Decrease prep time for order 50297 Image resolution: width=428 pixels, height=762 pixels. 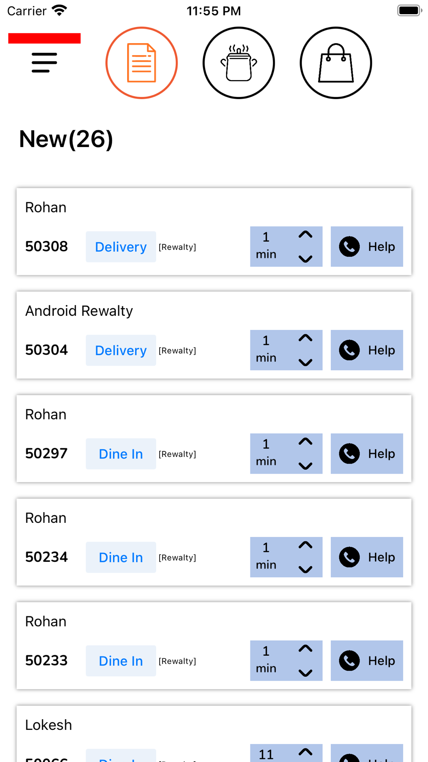click(305, 466)
